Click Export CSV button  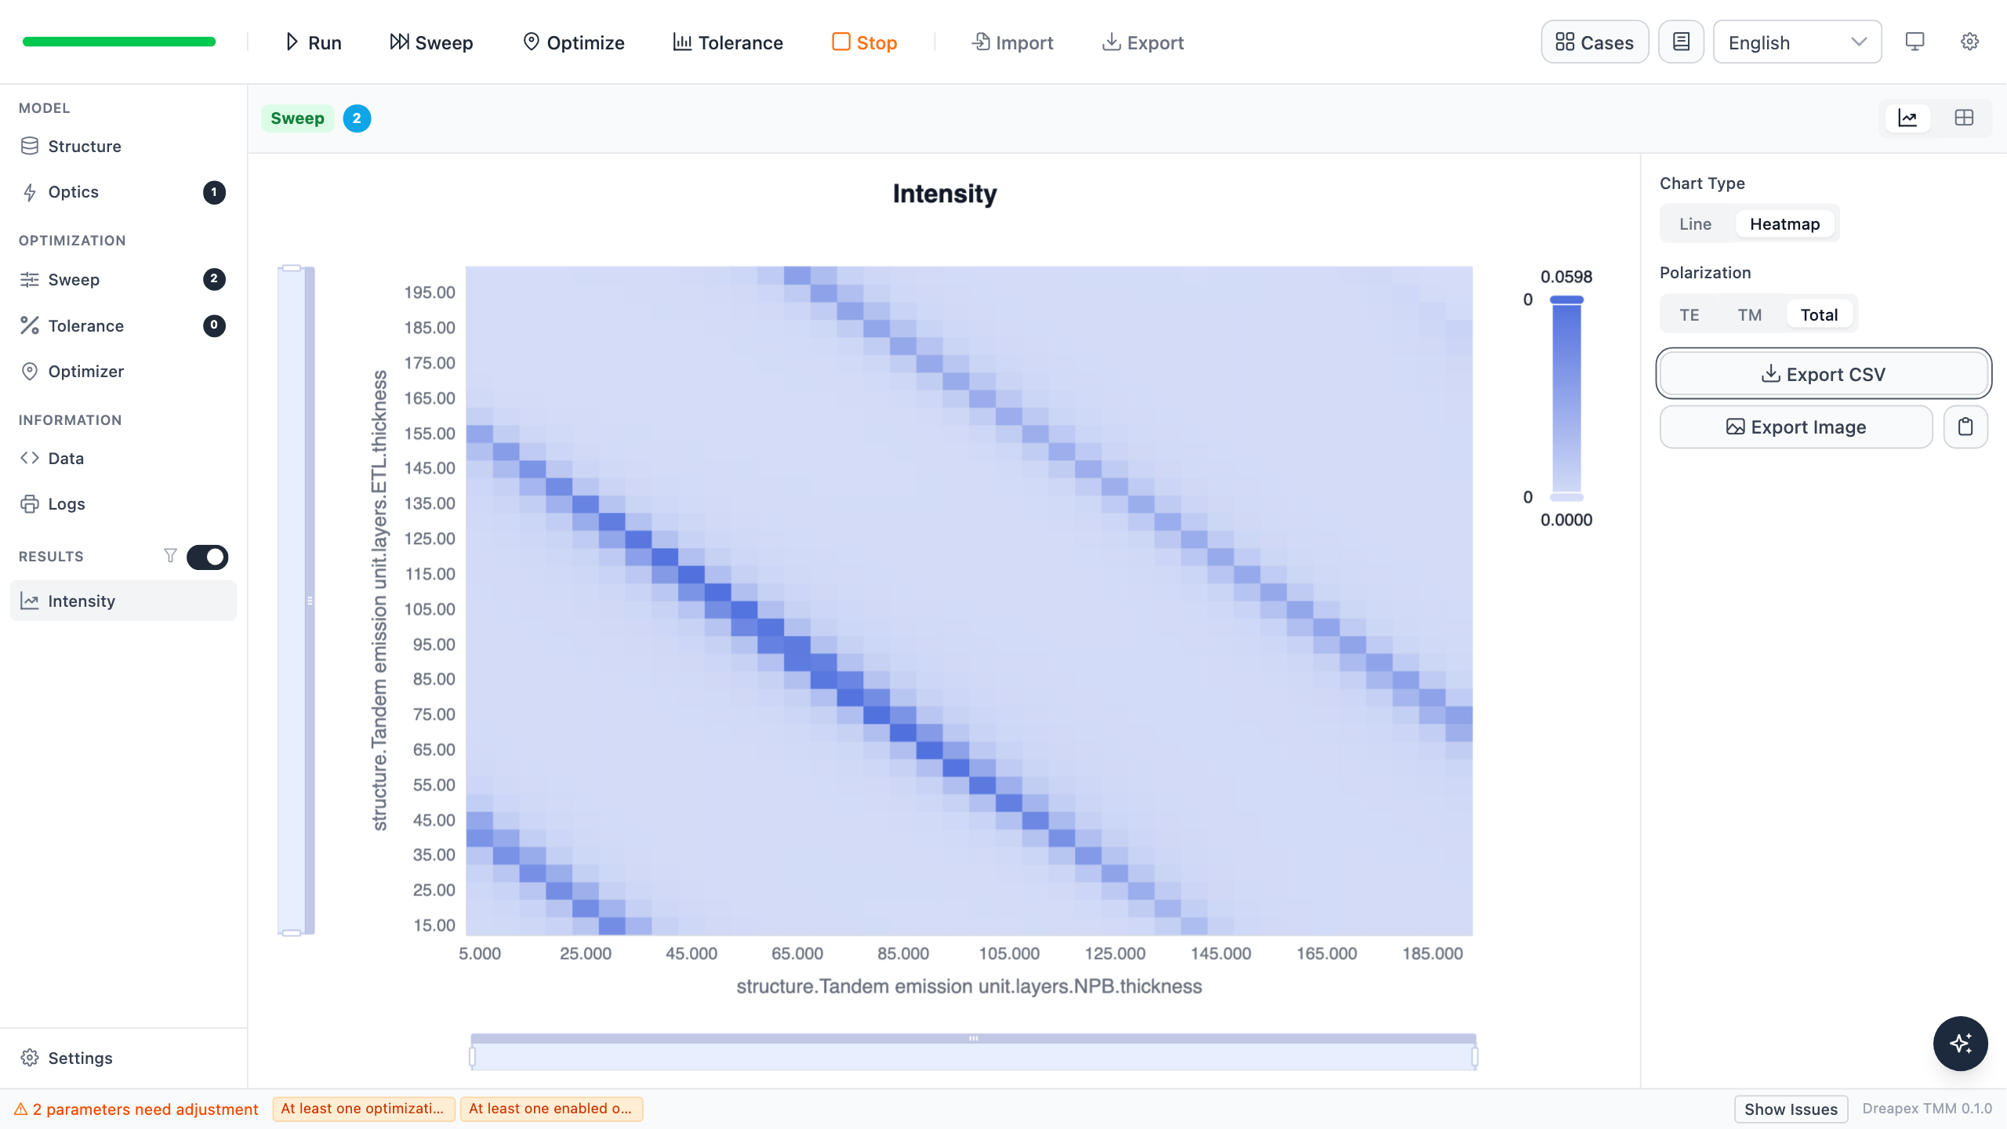pyautogui.click(x=1824, y=374)
